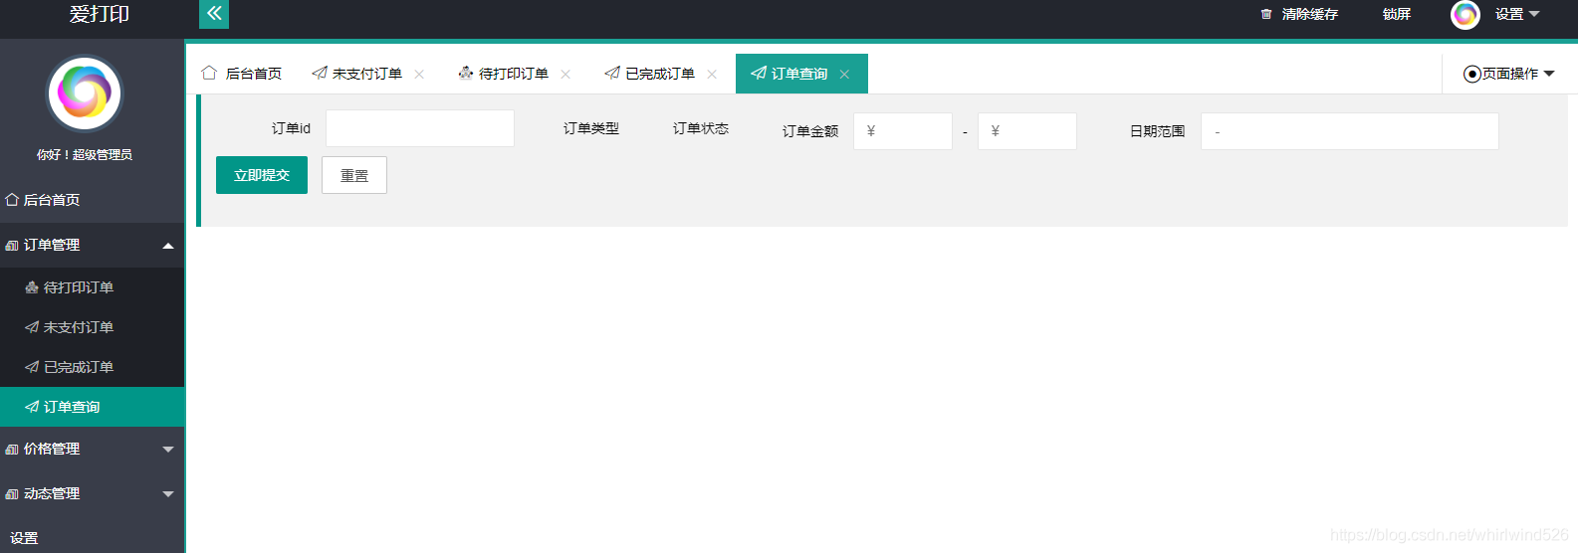
Task: Click the 爱打印 logo text
Action: (100, 14)
